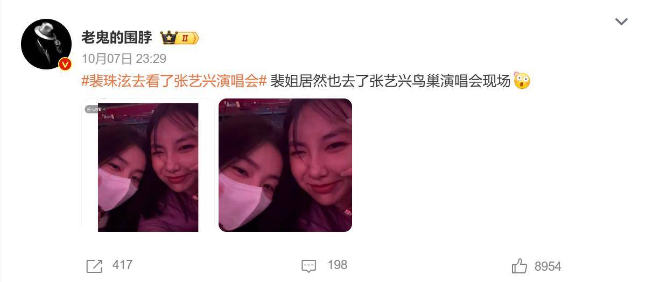Image resolution: width=646 pixels, height=282 pixels.
Task: Open the second selfie photo thumbnail
Action: tap(285, 165)
